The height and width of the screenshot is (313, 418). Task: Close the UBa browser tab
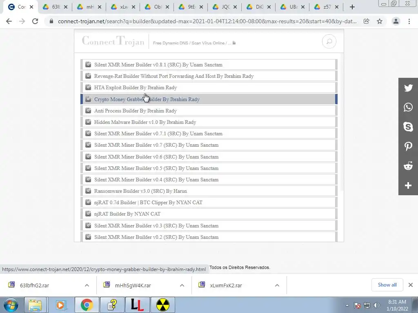coord(303,7)
